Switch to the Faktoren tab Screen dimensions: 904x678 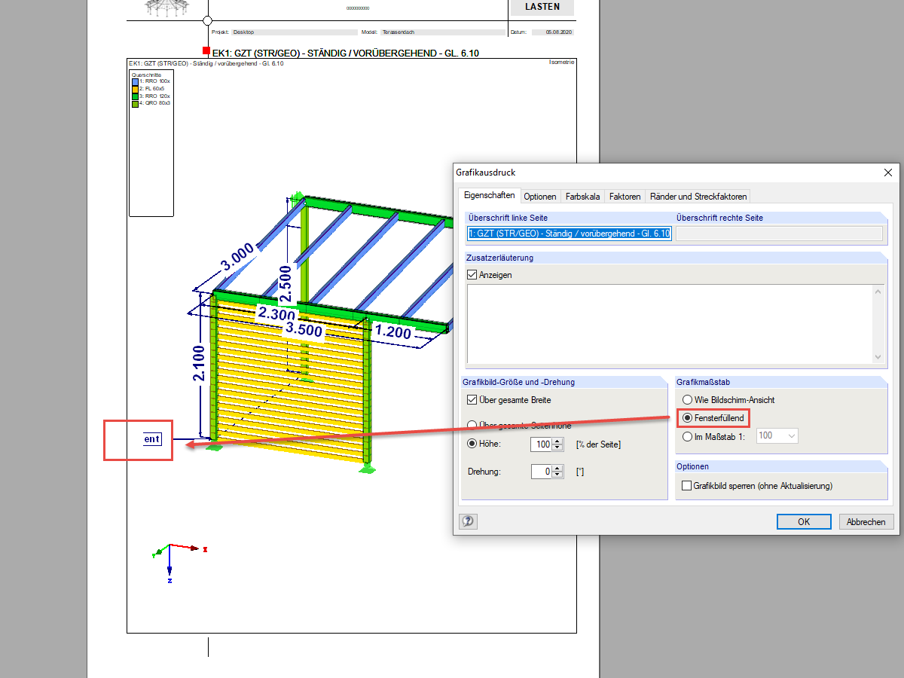click(625, 197)
